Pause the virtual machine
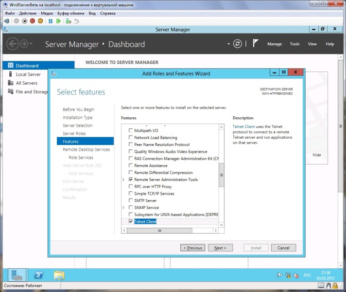 (x=51, y=21)
